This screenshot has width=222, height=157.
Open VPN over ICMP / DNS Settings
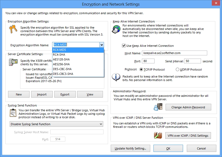coord(188,136)
